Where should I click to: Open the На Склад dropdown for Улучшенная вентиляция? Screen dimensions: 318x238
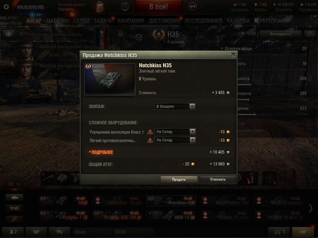(x=175, y=132)
